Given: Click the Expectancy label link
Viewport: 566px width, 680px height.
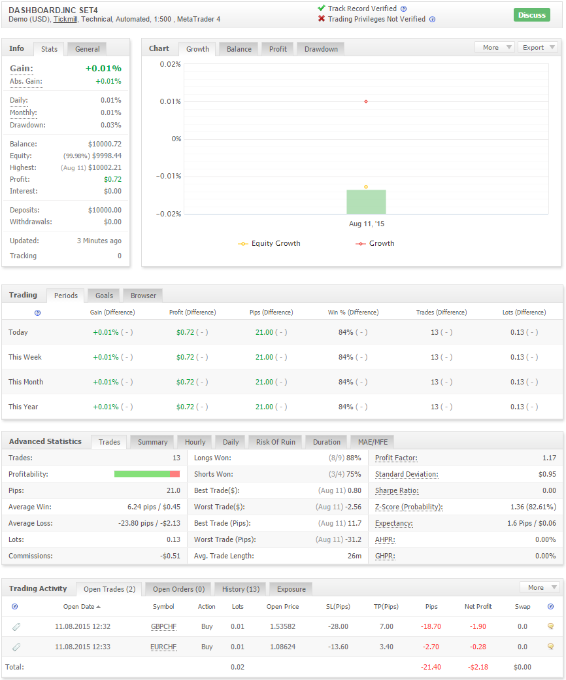Looking at the screenshot, I should point(393,524).
